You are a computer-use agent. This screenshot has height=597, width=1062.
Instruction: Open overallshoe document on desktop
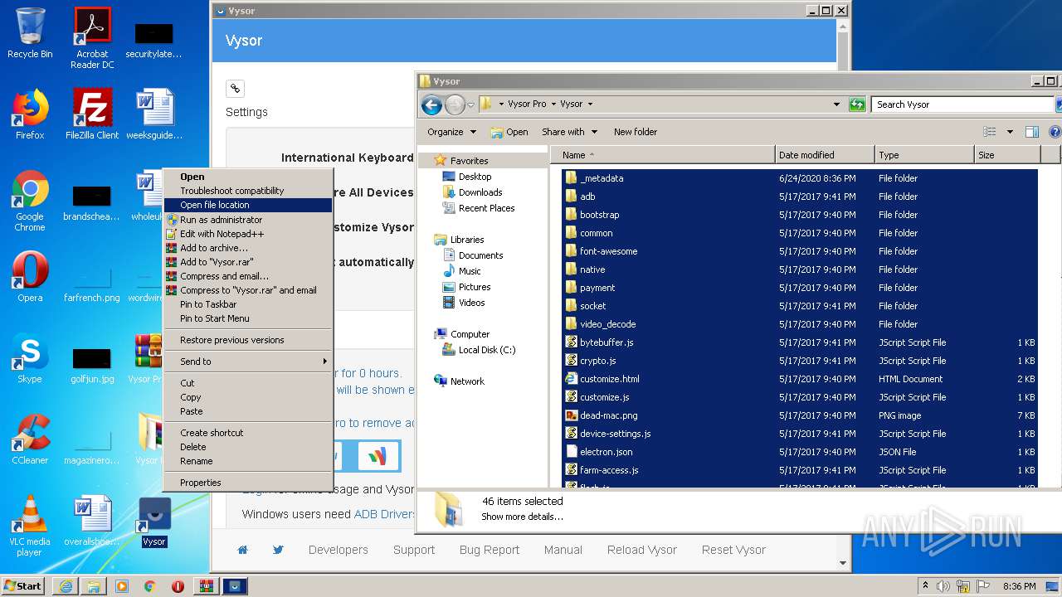tap(92, 521)
